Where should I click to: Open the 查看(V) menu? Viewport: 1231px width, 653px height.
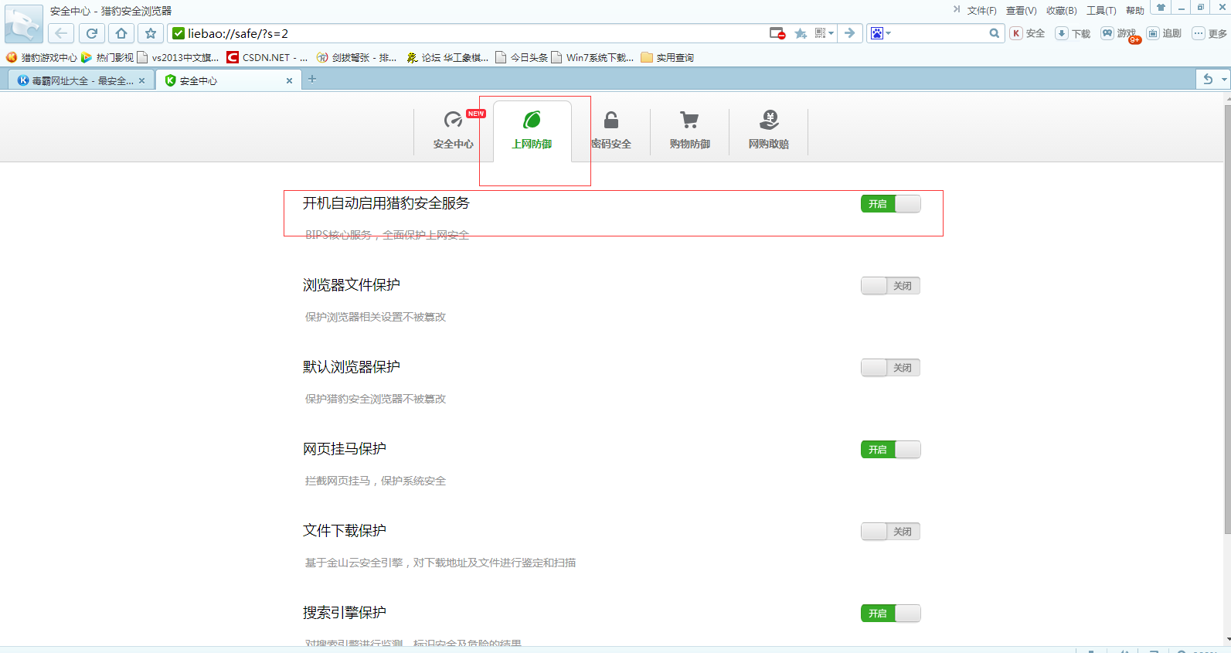coord(1021,10)
